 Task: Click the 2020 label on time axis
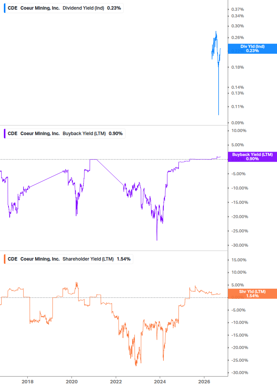71,381
